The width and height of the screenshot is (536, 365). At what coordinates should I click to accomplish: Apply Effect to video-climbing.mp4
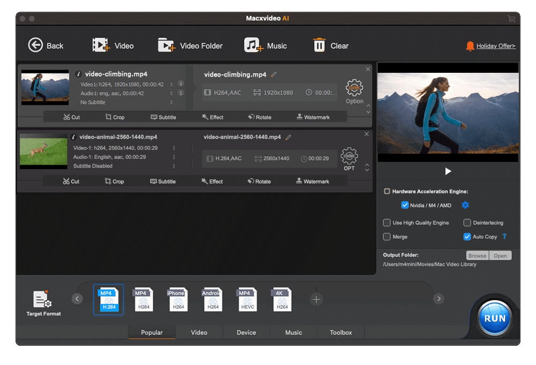(212, 117)
